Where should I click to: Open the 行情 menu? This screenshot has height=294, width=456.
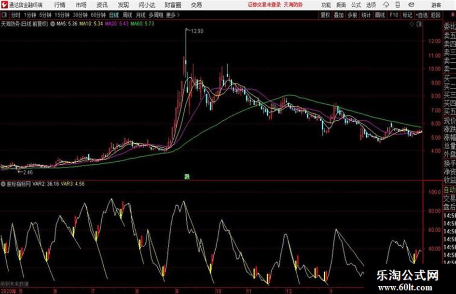60,5
